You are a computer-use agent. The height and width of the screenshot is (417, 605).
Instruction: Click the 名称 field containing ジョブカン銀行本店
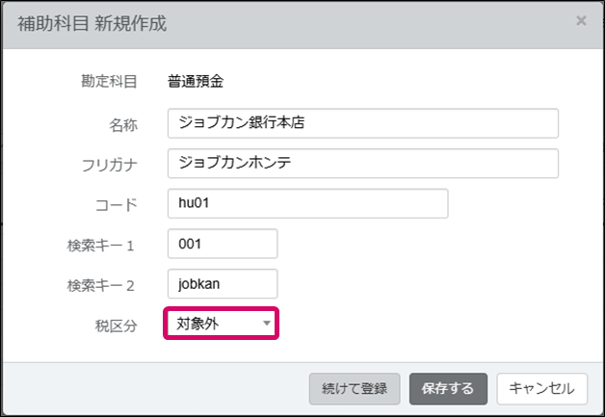point(362,123)
